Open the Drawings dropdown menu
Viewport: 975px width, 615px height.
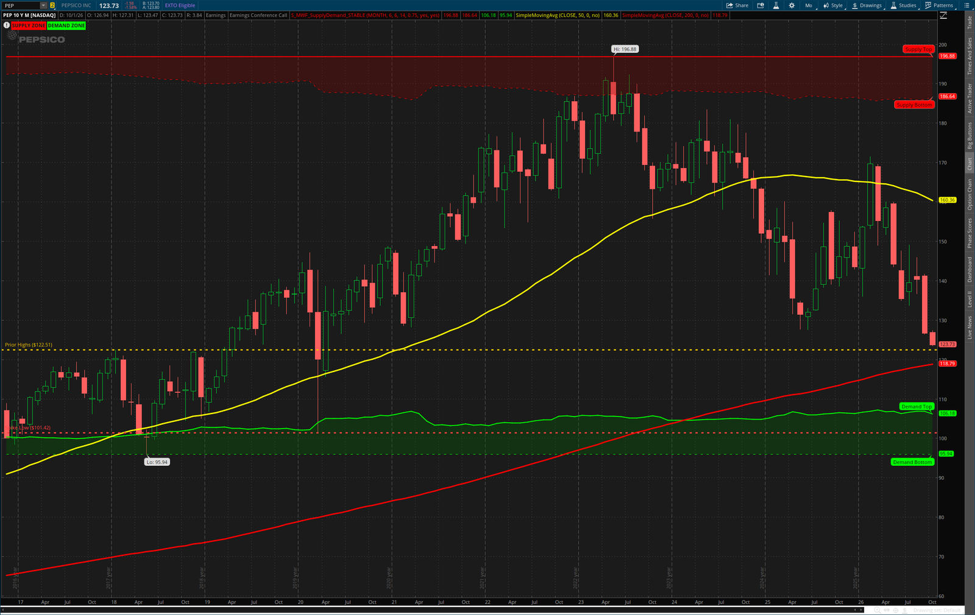[867, 5]
